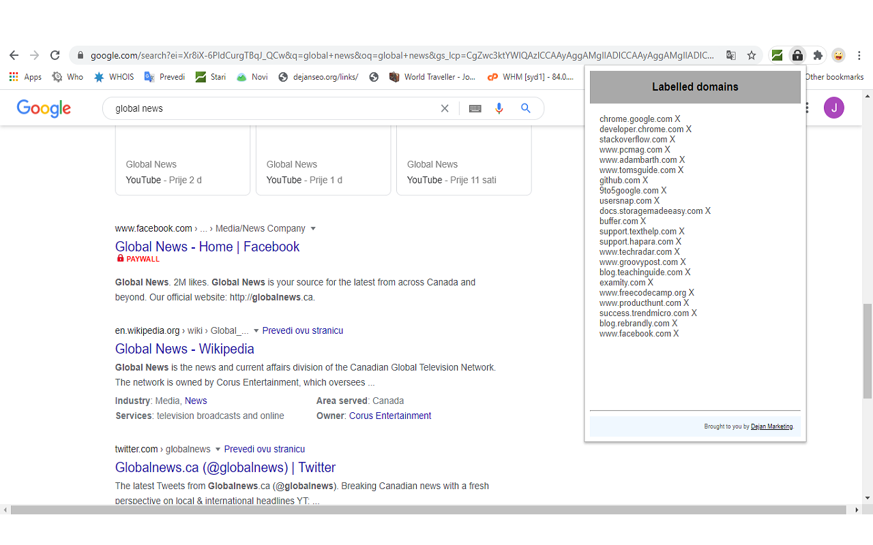Image resolution: width=873 pixels, height=545 pixels.
Task: Open the Novi bookmark
Action: tap(252, 77)
